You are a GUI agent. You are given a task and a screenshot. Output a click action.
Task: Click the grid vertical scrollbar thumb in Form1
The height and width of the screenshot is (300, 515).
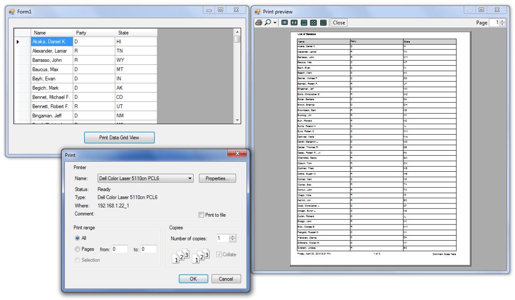[237, 39]
